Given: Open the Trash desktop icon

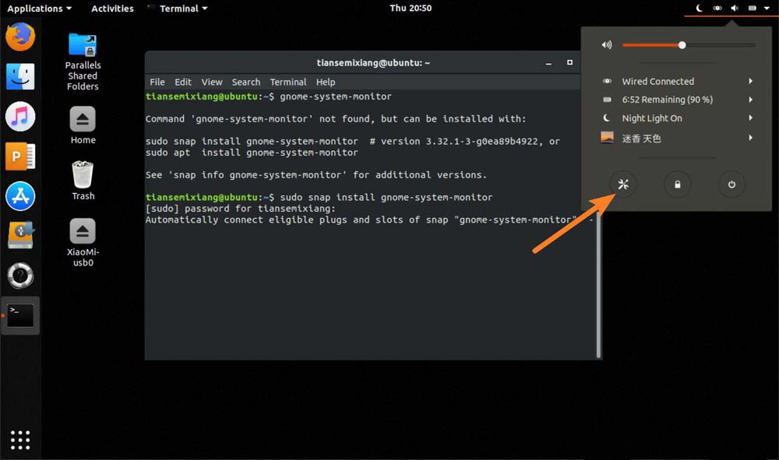Looking at the screenshot, I should pos(83,181).
